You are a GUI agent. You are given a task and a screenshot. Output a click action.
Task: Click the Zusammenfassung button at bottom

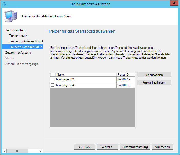pyautogui.click(x=135, y=147)
